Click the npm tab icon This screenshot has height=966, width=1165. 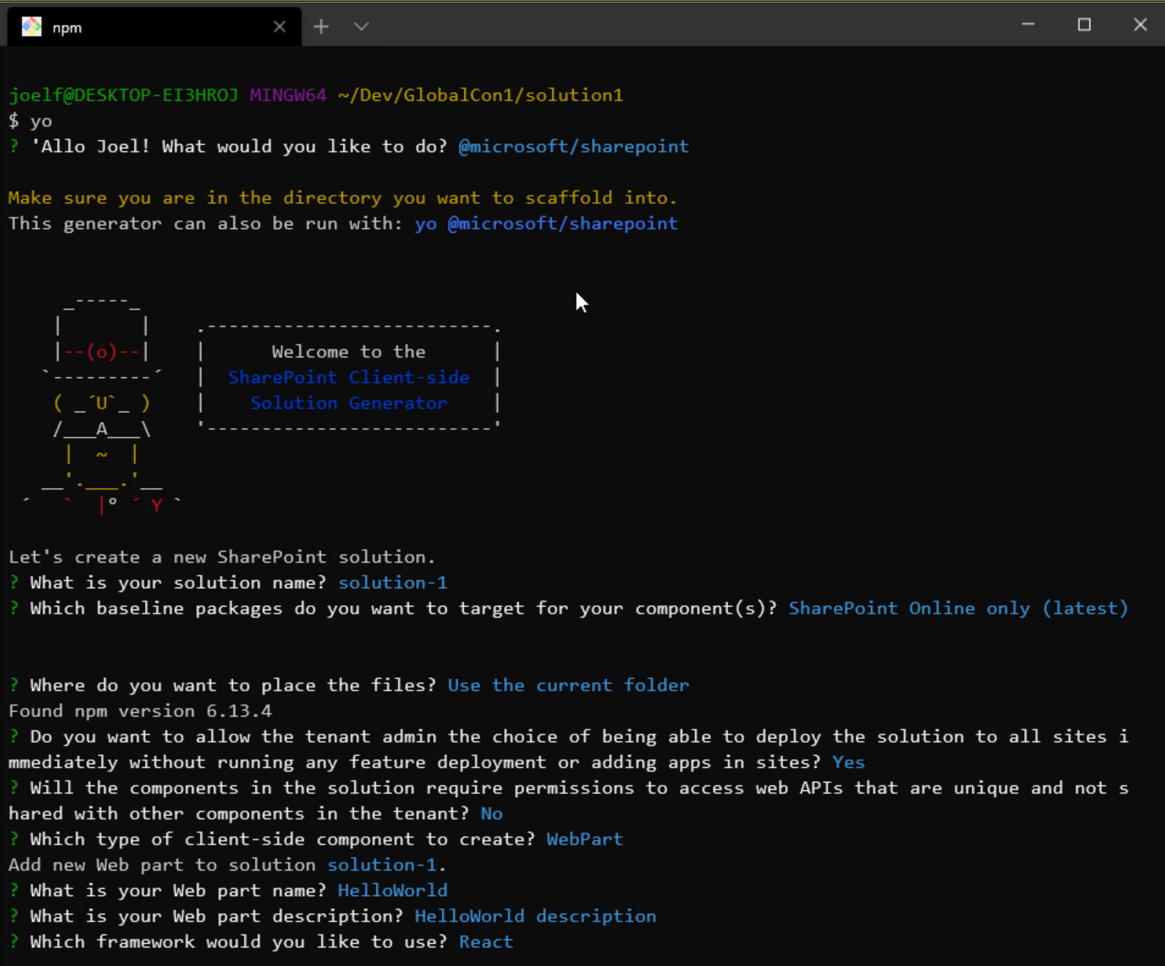32,27
